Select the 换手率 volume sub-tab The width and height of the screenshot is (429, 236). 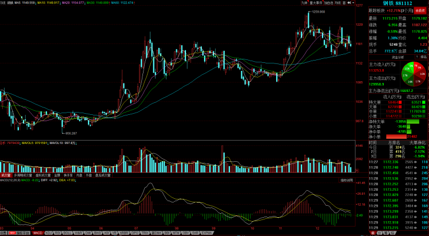coord(69,175)
